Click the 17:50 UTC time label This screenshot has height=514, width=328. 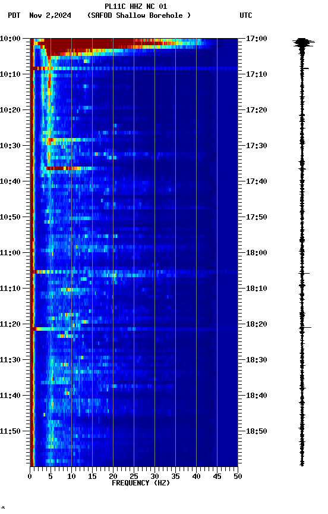(257, 217)
